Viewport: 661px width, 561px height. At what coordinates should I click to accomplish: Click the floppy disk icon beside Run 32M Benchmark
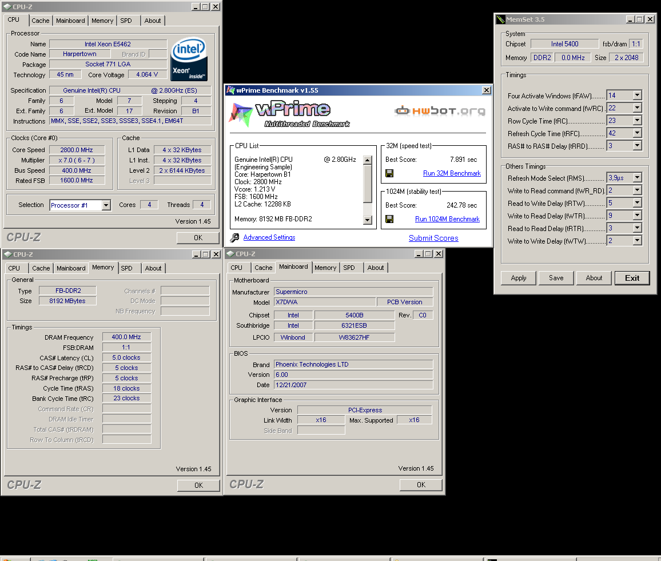pyautogui.click(x=389, y=173)
